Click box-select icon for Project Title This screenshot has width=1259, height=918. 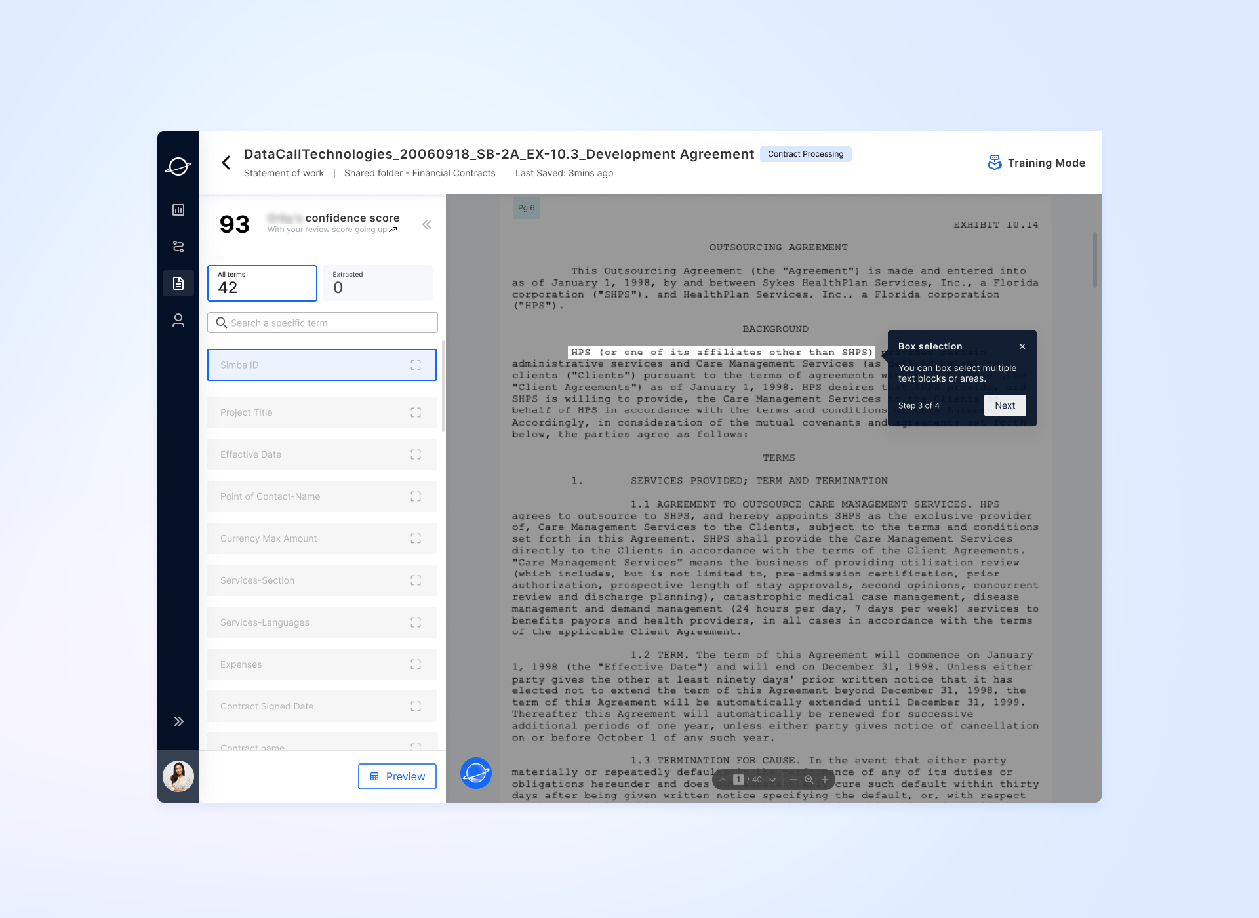(x=416, y=412)
